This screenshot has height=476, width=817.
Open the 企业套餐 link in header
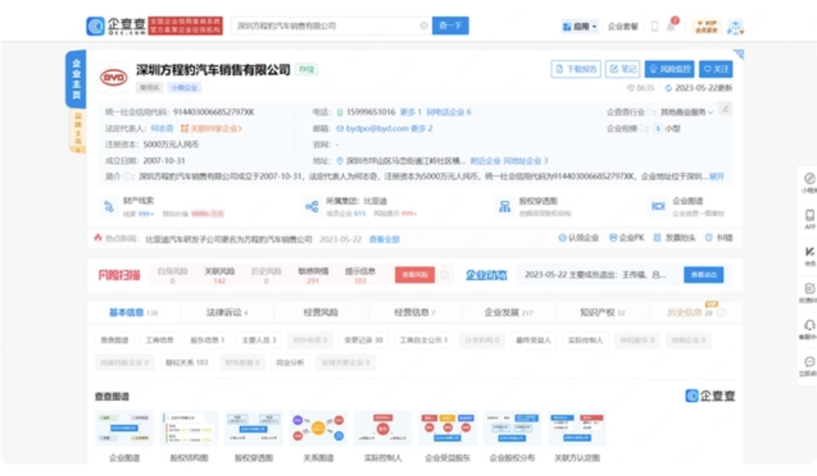click(623, 26)
